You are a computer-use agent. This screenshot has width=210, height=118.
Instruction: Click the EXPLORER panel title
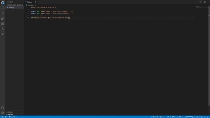click(10, 2)
